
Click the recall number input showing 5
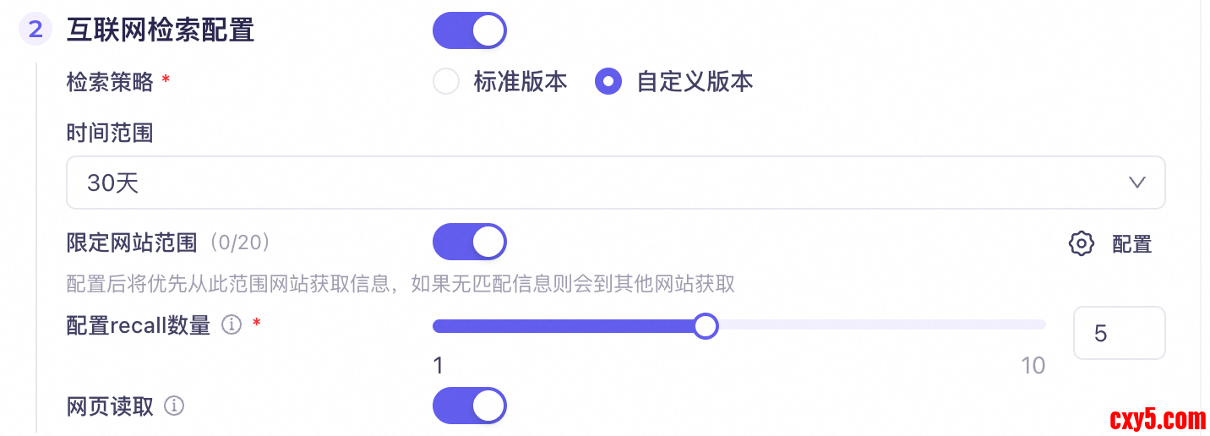[x=1118, y=333]
